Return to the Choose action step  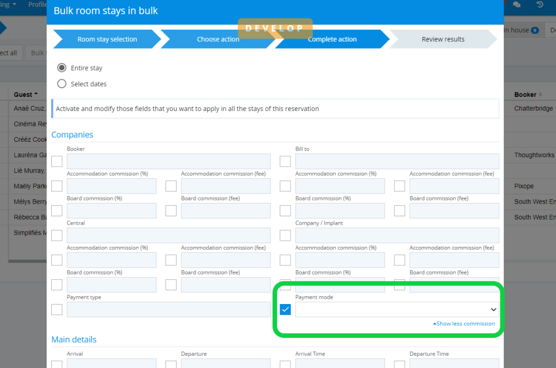218,39
